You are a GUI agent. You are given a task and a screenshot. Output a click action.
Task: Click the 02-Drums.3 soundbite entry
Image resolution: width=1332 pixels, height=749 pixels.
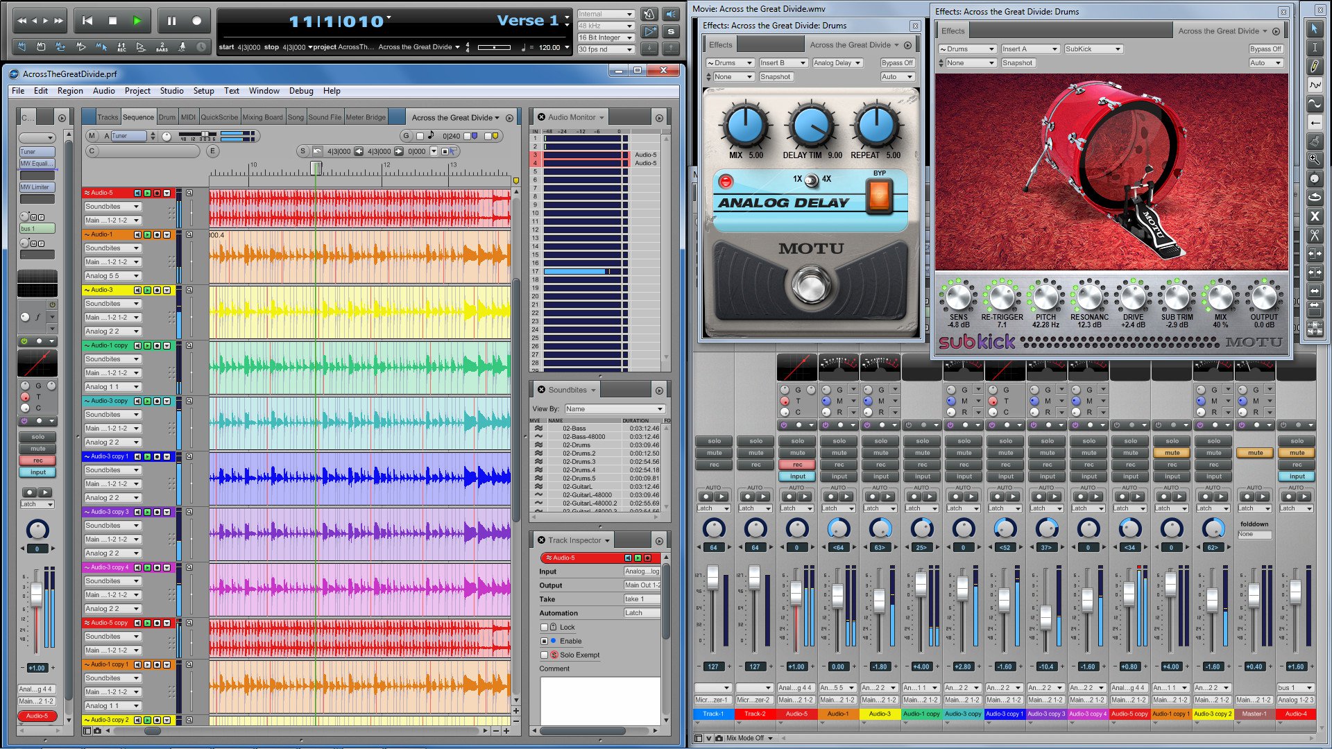[579, 461]
